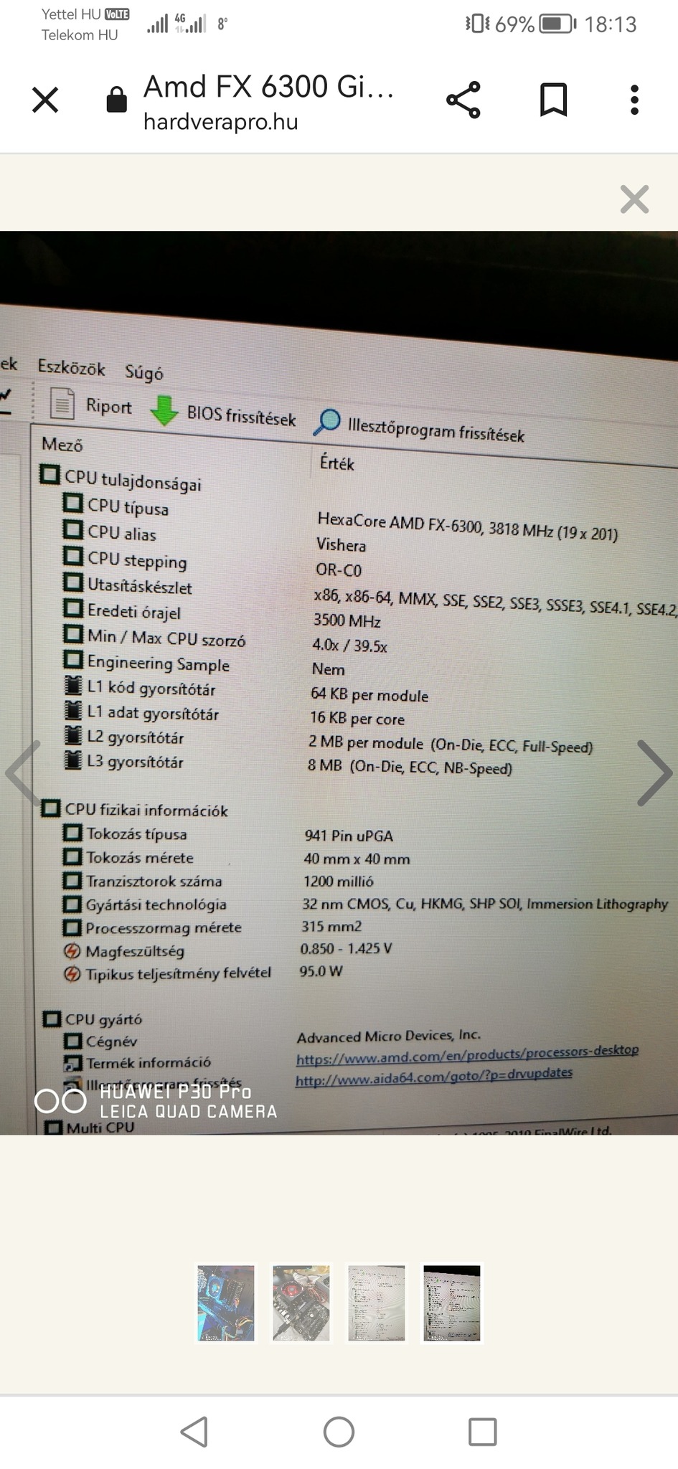Open the Súgó menu
Viewport: 678px width, 1469px height.
point(144,372)
